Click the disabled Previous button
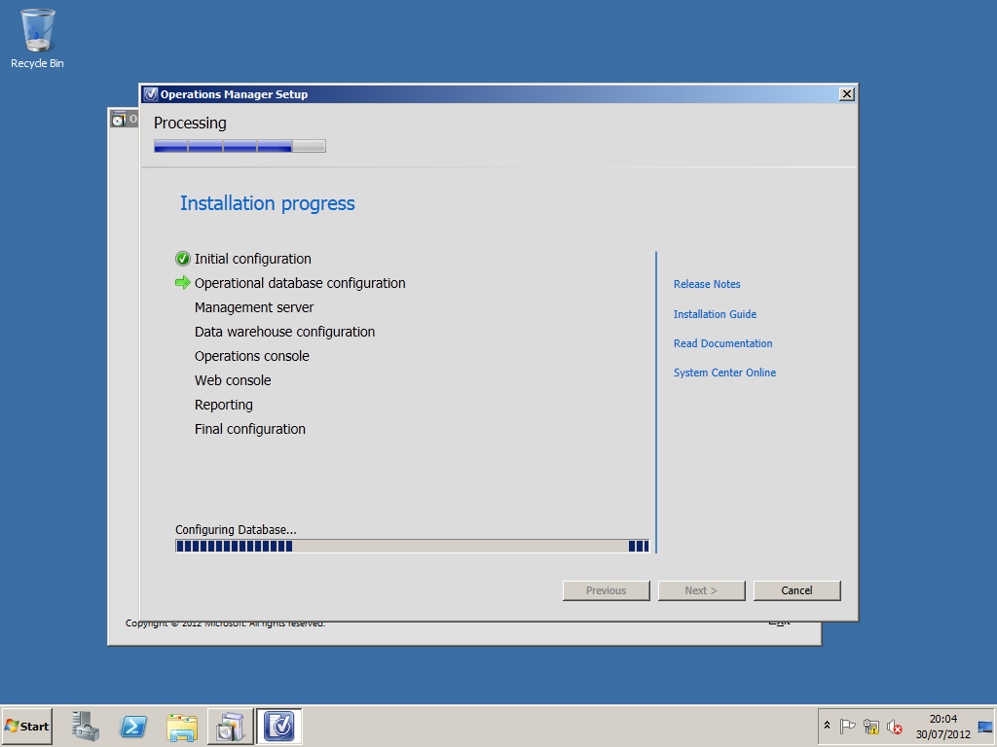Image resolution: width=997 pixels, height=747 pixels. click(606, 590)
